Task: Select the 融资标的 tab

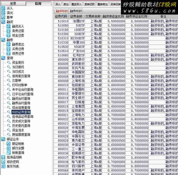Action: point(62,11)
